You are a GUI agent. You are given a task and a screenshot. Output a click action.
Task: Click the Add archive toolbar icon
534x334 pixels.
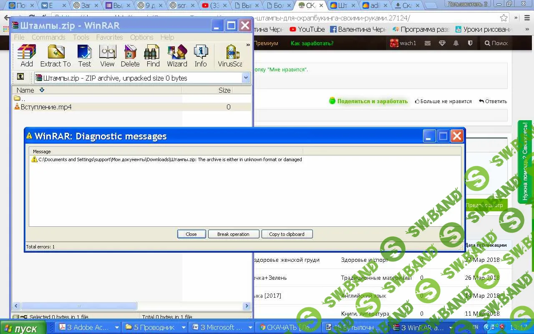[26, 56]
